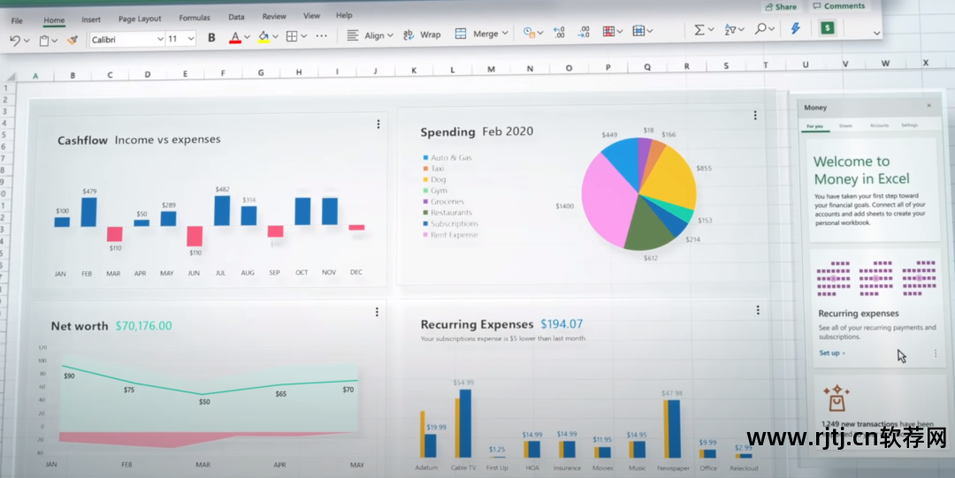955x478 pixels.
Task: Expand the ribbon with the chevron arrow
Action: pos(876,33)
